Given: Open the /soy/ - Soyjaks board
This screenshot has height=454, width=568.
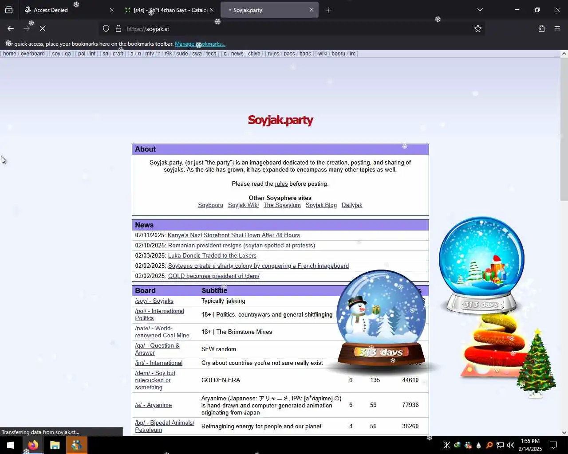Looking at the screenshot, I should pyautogui.click(x=154, y=301).
